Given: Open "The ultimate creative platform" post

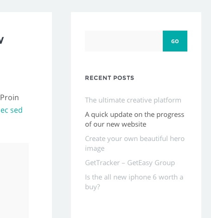Looking at the screenshot, I should 133,100.
